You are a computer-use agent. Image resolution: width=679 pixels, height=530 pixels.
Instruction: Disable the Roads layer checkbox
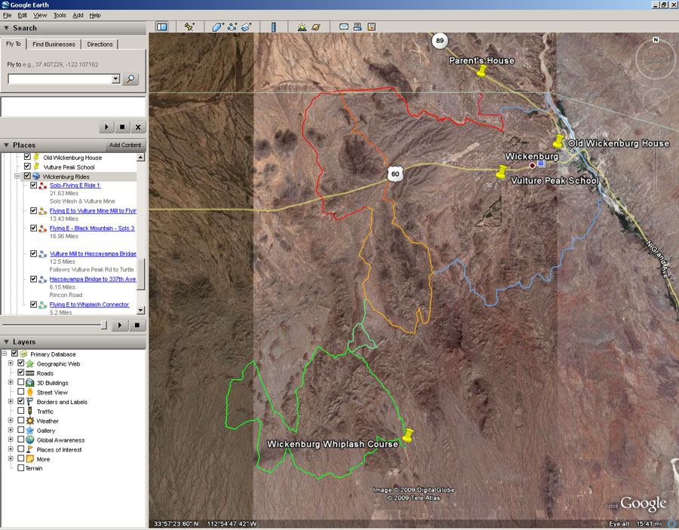click(x=20, y=372)
